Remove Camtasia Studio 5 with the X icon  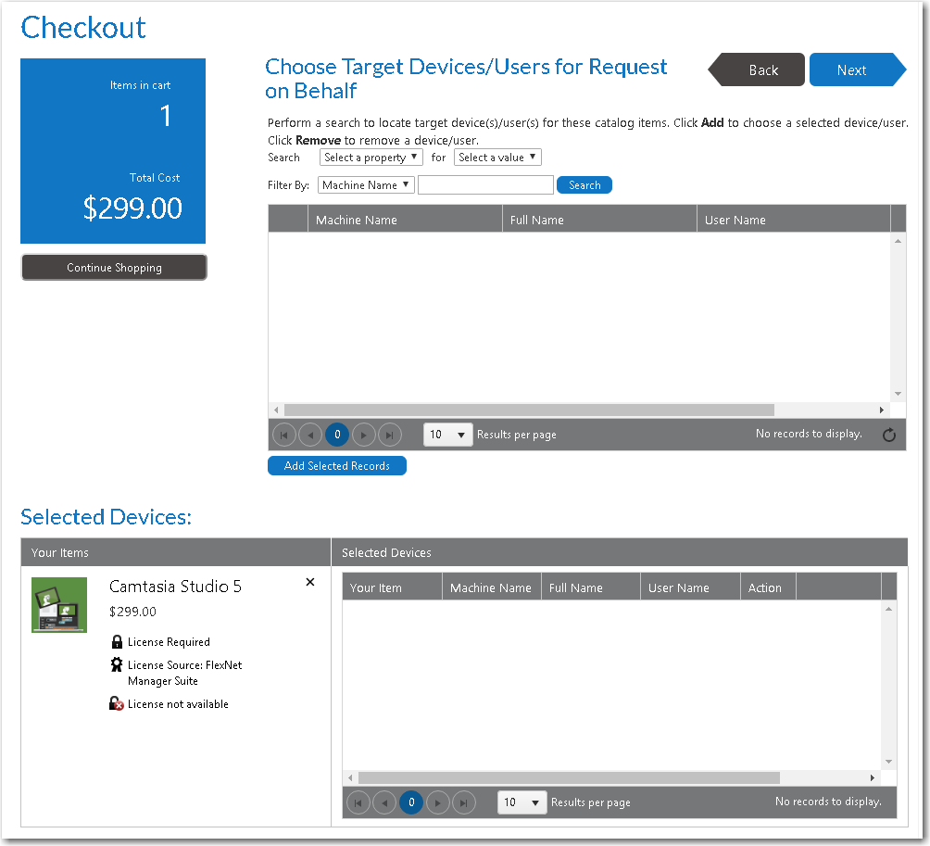pyautogui.click(x=310, y=582)
